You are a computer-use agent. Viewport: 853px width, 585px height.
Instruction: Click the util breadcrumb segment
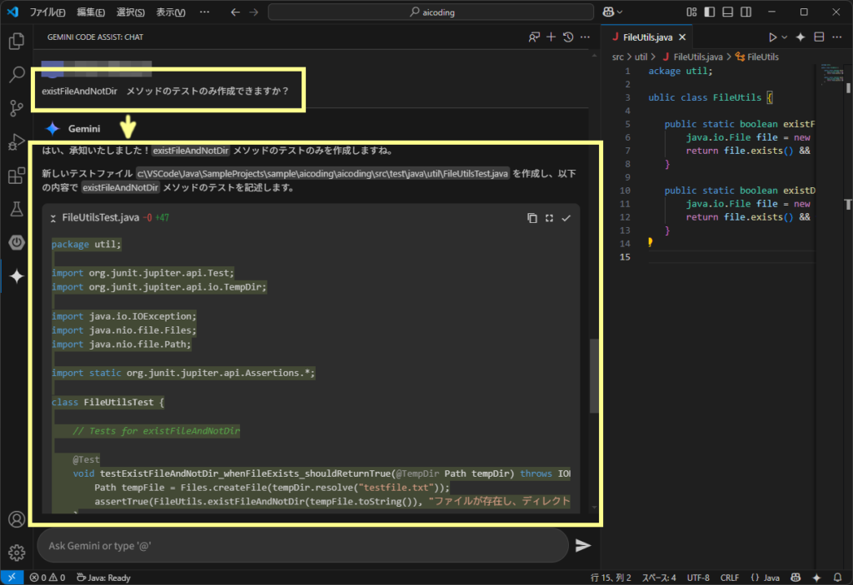click(641, 57)
